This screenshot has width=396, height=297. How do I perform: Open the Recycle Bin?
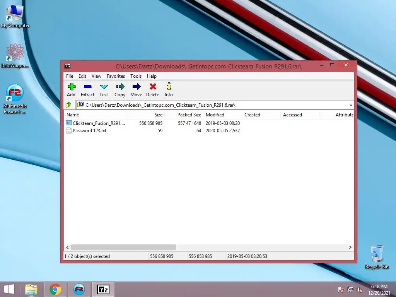(x=377, y=257)
